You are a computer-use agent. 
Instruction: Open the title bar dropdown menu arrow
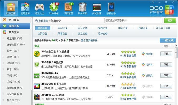153,2
